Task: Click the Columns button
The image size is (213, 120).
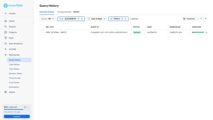Action: point(189,19)
